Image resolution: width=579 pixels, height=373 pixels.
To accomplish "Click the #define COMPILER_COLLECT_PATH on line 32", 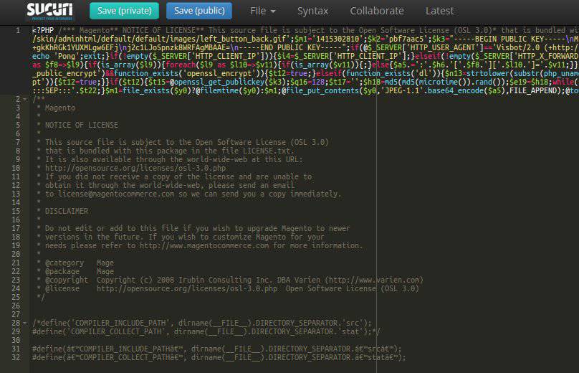I will 219,357.
